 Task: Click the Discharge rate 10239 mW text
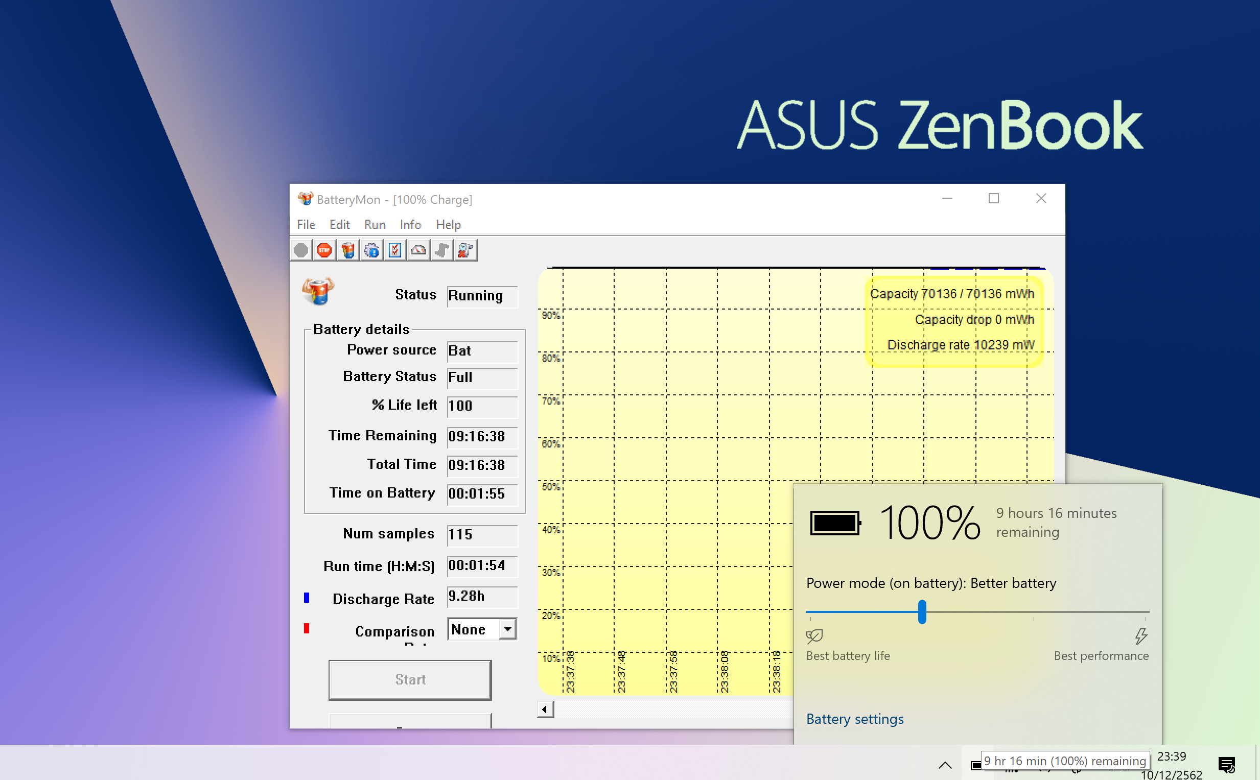960,345
